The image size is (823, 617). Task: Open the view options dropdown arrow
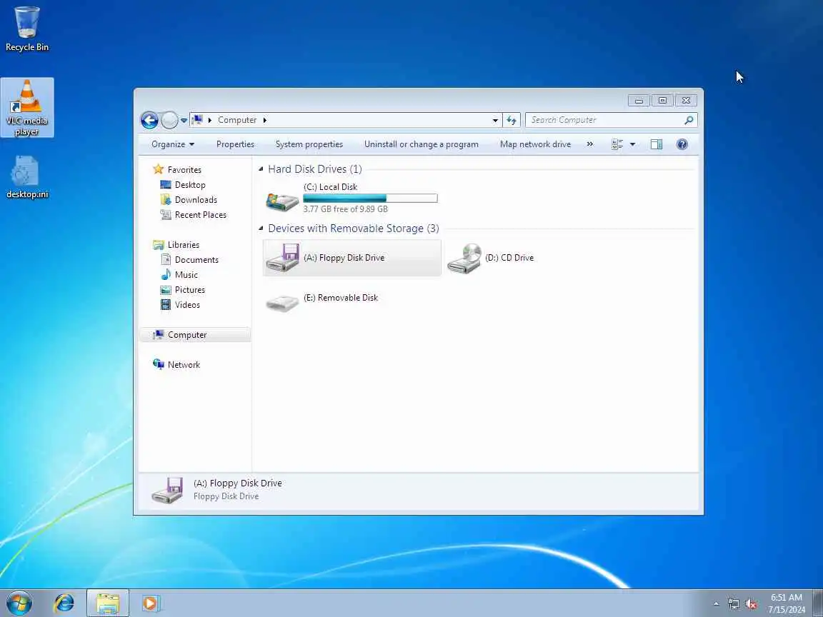[632, 144]
